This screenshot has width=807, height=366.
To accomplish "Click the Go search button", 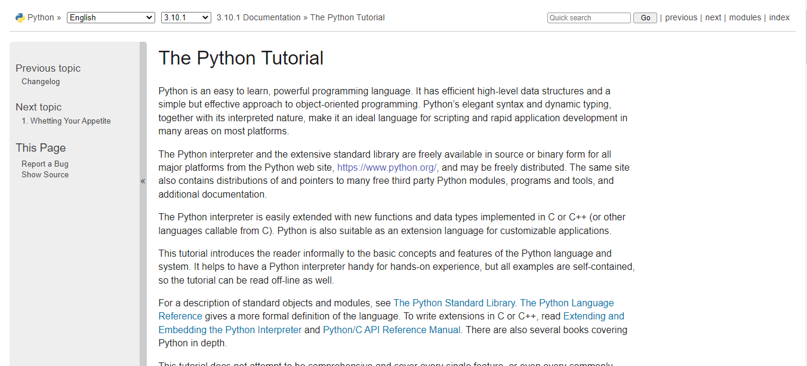I will click(645, 17).
